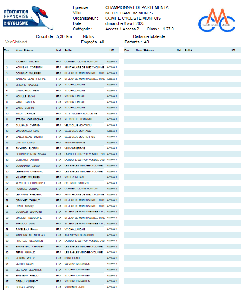Image resolution: width=247 pixels, height=302 pixels.
Task: Select rider 'BRISSEAU FREDDY'
Action: (28, 276)
